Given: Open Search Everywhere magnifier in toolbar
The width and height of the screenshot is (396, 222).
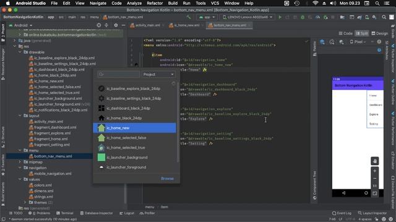Looking at the screenshot, I should (x=384, y=17).
